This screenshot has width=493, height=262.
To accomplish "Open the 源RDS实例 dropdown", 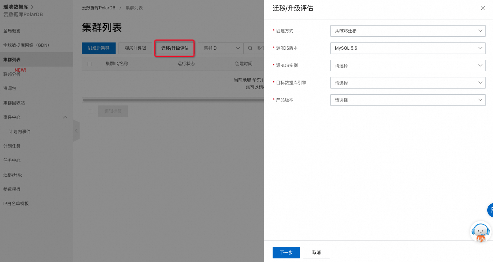I will 408,65.
